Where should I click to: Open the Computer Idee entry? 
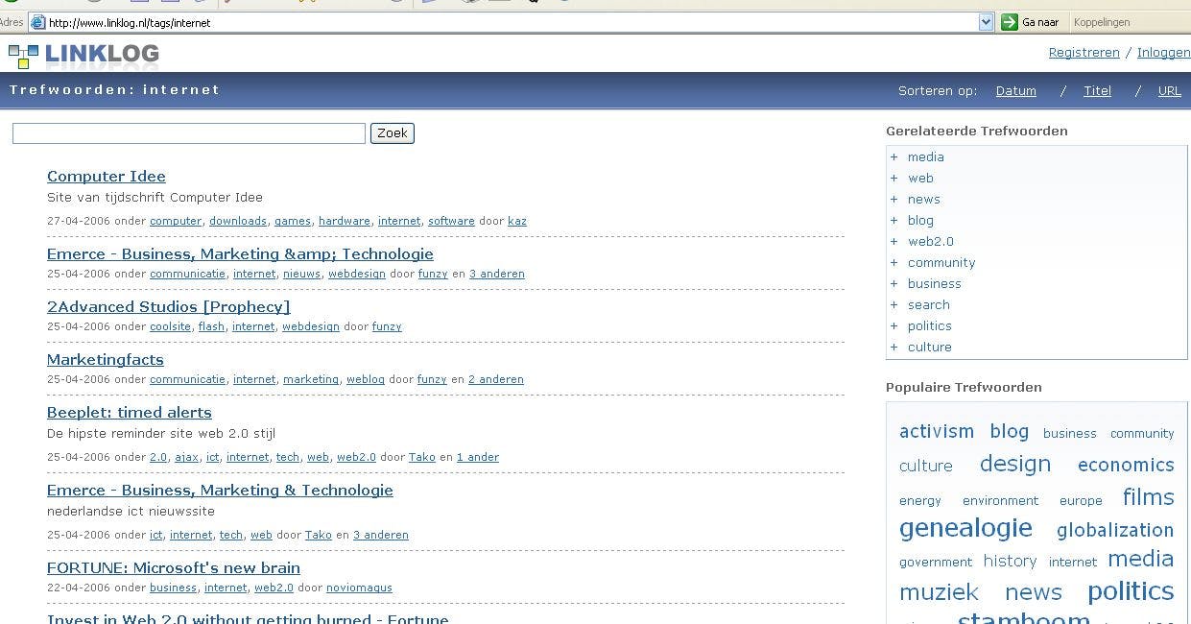106,176
